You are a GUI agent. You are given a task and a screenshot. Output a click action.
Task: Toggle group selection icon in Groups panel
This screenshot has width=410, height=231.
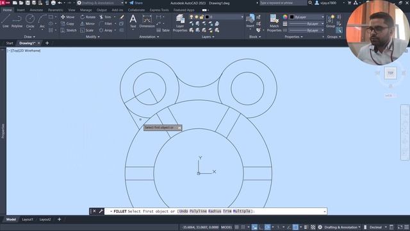(339, 30)
